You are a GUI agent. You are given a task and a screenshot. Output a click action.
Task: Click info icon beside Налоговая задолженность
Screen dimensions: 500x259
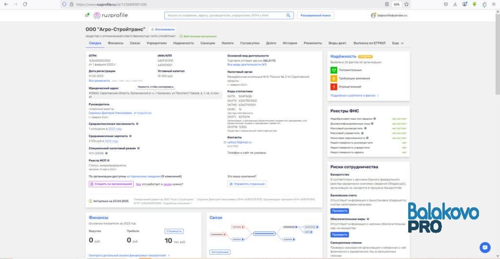[x=367, y=138]
